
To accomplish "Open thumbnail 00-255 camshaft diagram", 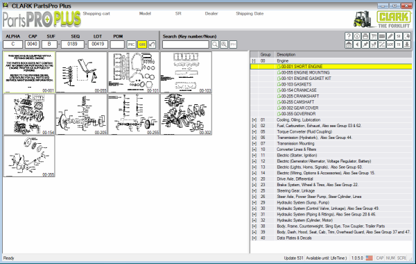I will tap(134, 115).
